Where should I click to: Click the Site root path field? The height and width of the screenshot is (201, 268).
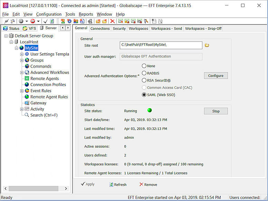(x=161, y=45)
